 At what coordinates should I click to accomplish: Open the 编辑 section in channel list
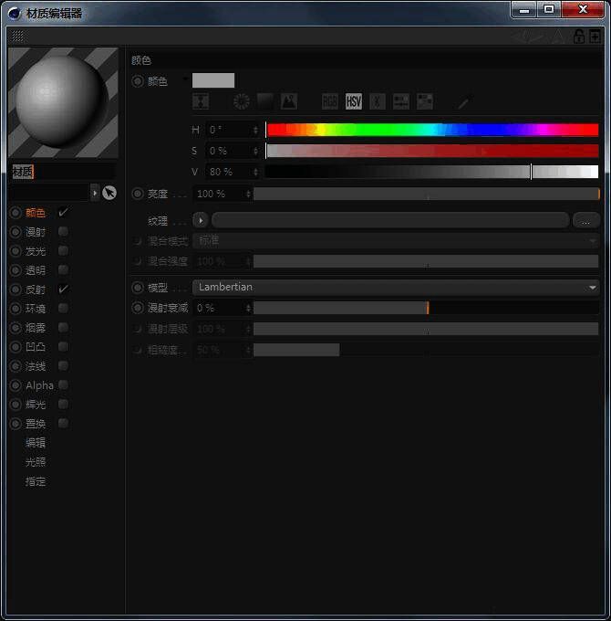pyautogui.click(x=36, y=443)
